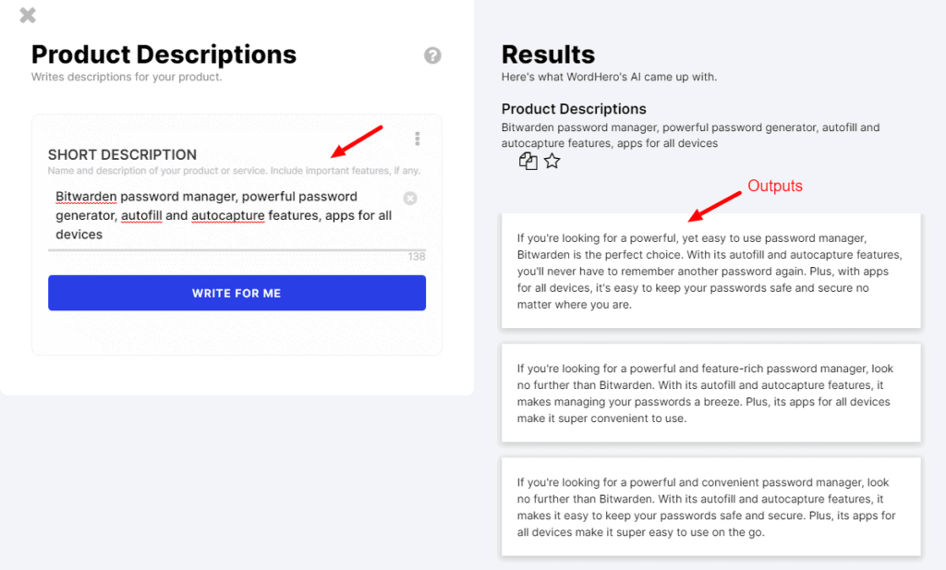The height and width of the screenshot is (570, 946).
Task: Select the copy documents icon under the results heading
Action: (527, 161)
